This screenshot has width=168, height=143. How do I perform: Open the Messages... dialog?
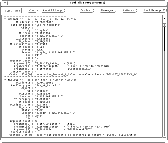[x=108, y=10]
